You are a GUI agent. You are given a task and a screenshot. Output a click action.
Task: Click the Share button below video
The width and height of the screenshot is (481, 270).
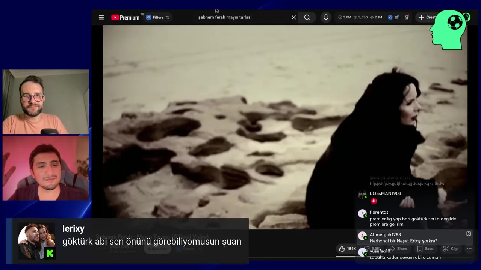pos(399,249)
